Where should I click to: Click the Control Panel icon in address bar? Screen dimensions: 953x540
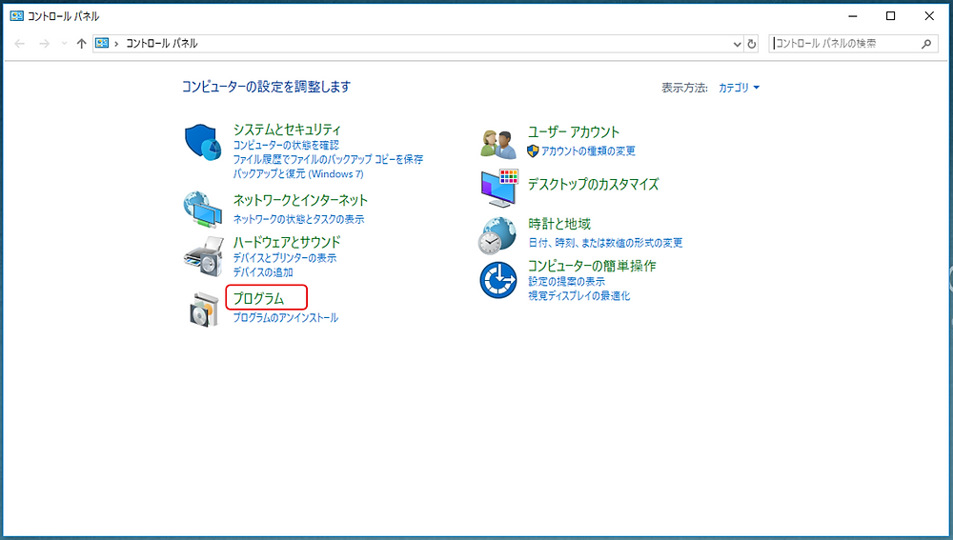tap(102, 43)
